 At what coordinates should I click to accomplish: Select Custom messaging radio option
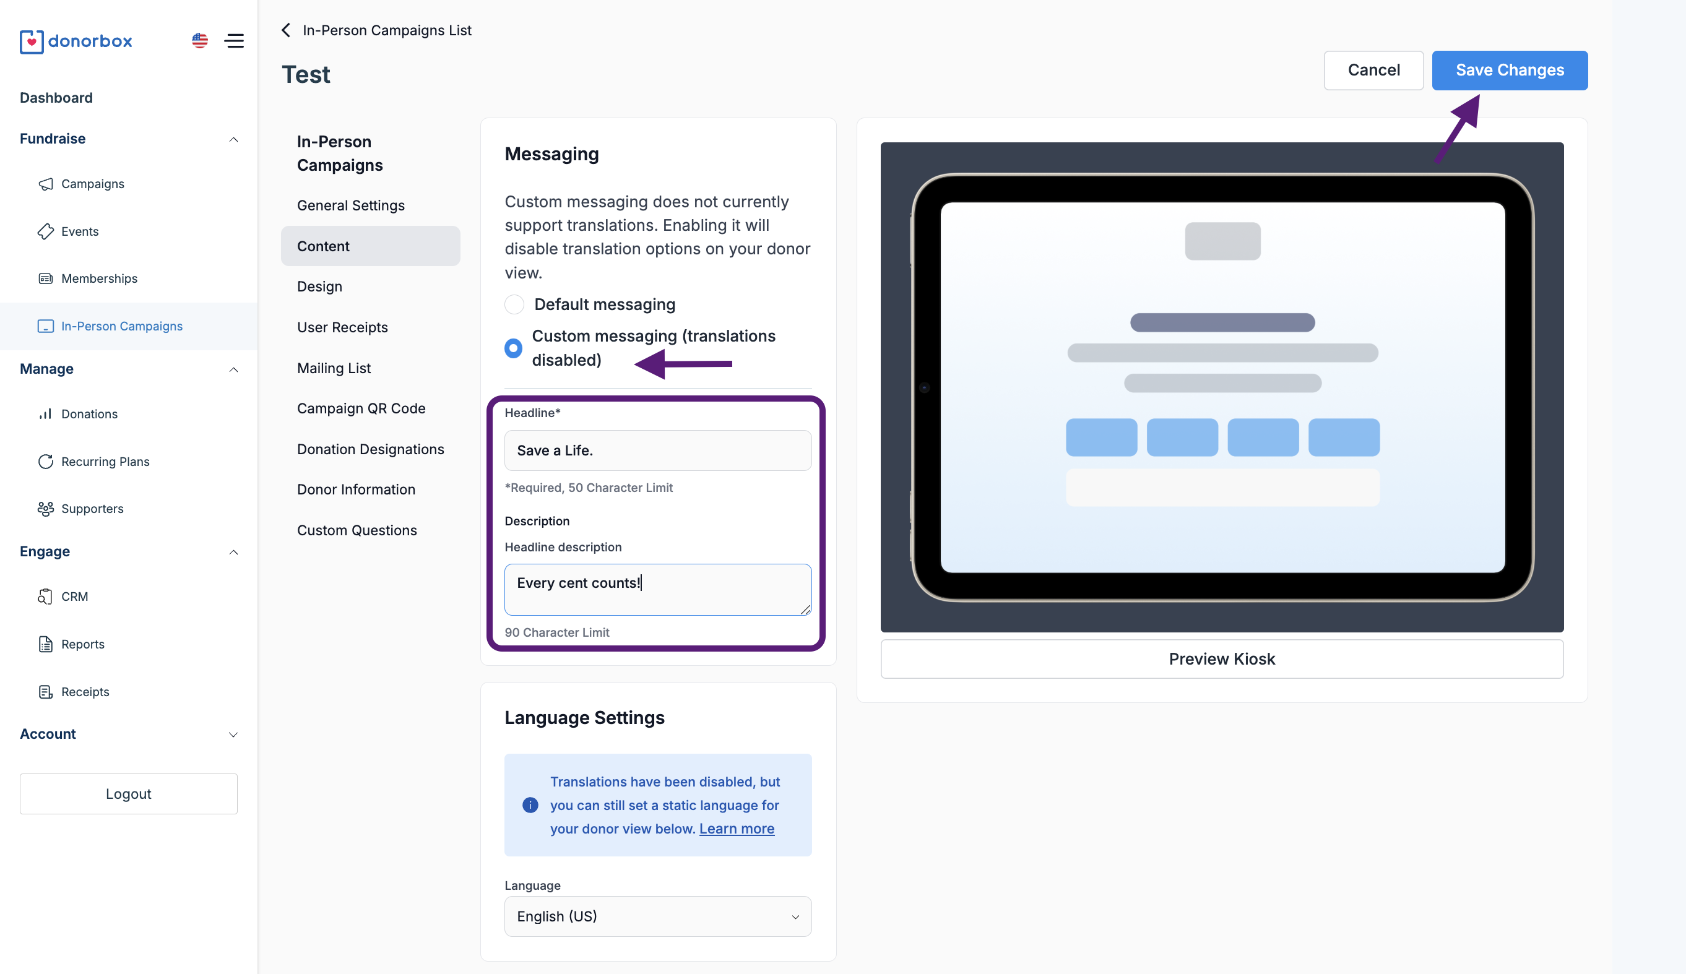tap(513, 348)
